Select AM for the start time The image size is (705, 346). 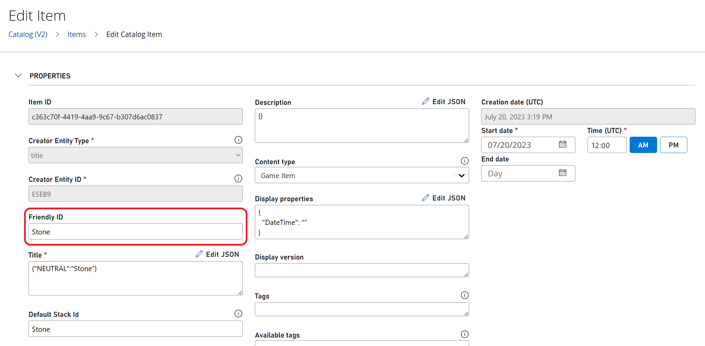tap(643, 145)
